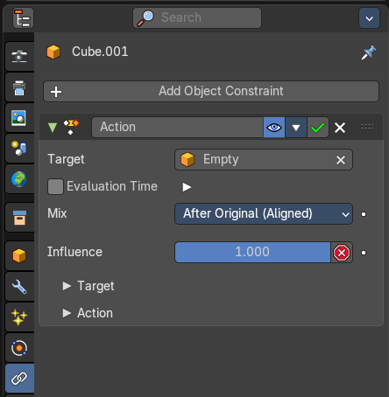Open the Properties editor type menu

pyautogui.click(x=23, y=18)
